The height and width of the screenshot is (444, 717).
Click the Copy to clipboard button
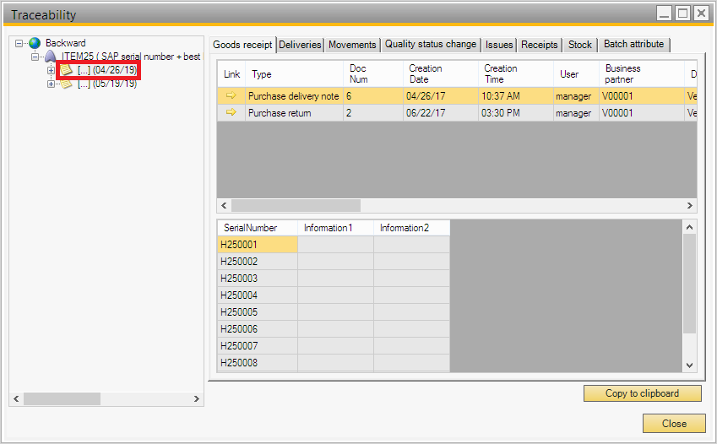[x=642, y=393]
